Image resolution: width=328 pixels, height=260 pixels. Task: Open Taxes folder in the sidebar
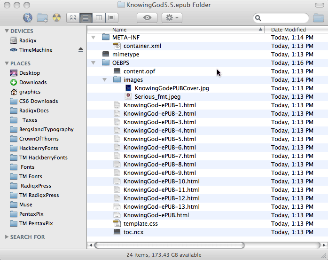pos(23,120)
